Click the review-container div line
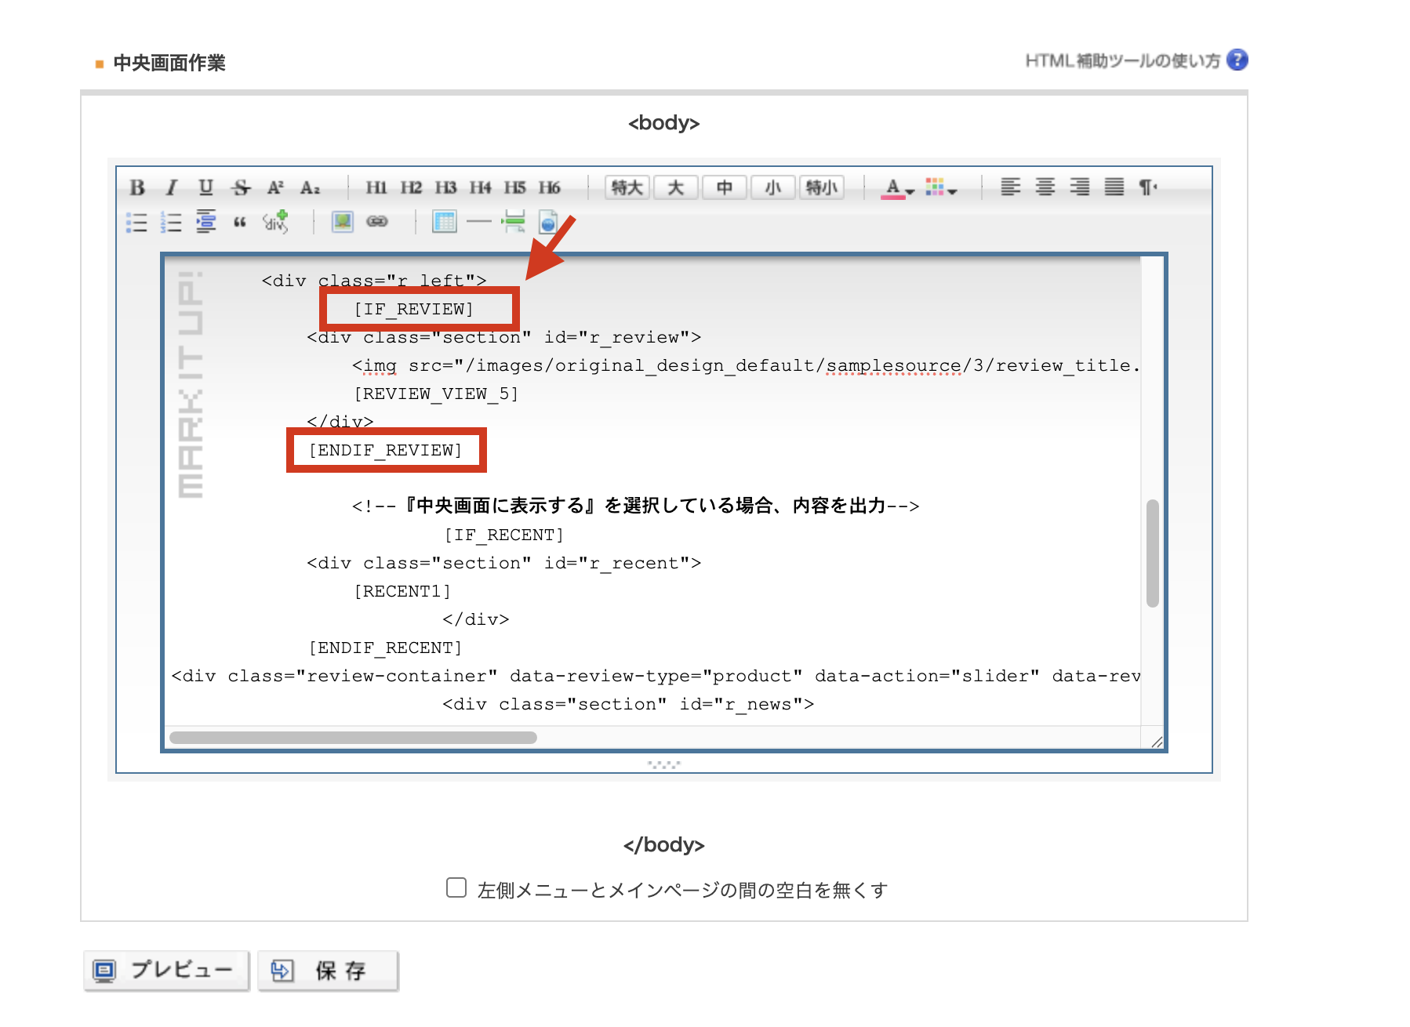 click(x=656, y=676)
